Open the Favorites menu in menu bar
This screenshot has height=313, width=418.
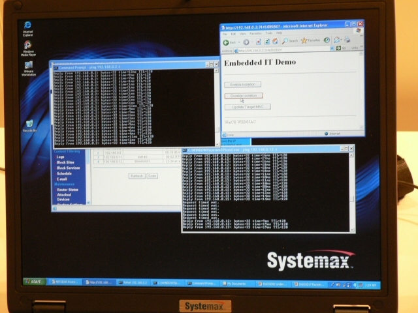coord(255,33)
